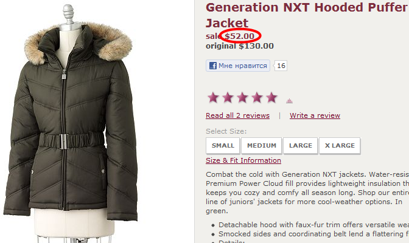The image size is (409, 243).
Task: Select size LARGE
Action: coord(301,146)
